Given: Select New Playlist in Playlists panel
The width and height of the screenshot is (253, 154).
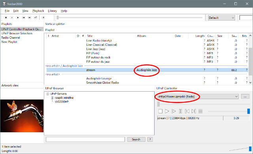Looking at the screenshot, I should (x=9, y=42).
